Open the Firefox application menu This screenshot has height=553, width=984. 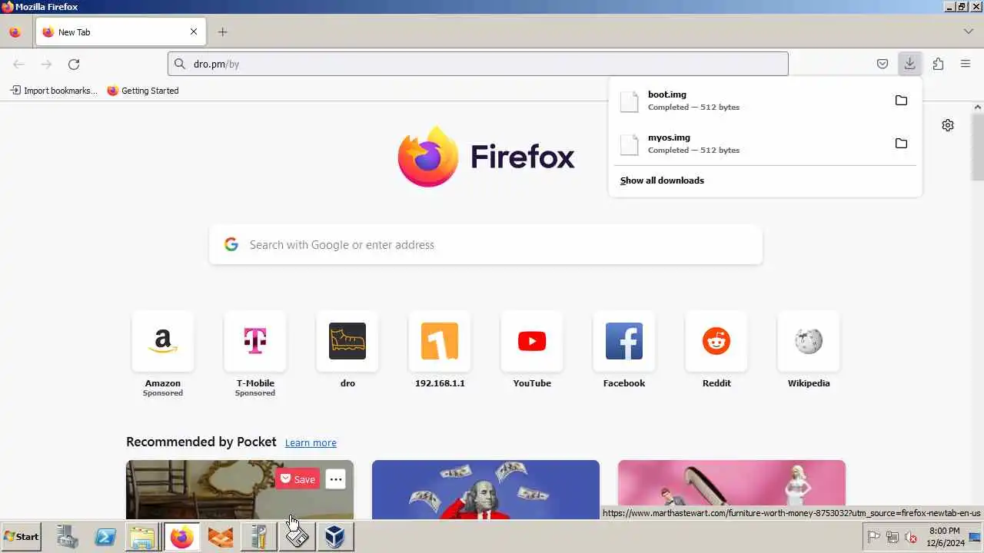pyautogui.click(x=966, y=65)
